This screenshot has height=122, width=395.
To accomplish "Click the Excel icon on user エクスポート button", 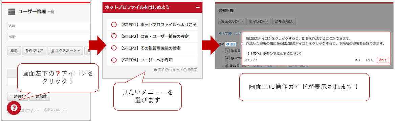I will click(x=53, y=51).
